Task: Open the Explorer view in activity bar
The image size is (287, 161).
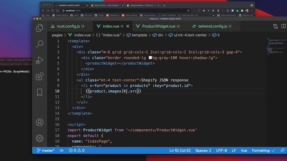Action: click(39, 28)
